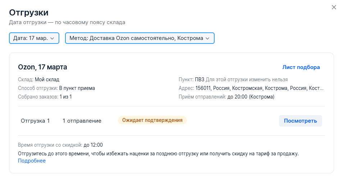Image resolution: width=339 pixels, height=187 pixels.
Task: Click the truncated address 156011, Россия, Костромская
Action: 260,88
